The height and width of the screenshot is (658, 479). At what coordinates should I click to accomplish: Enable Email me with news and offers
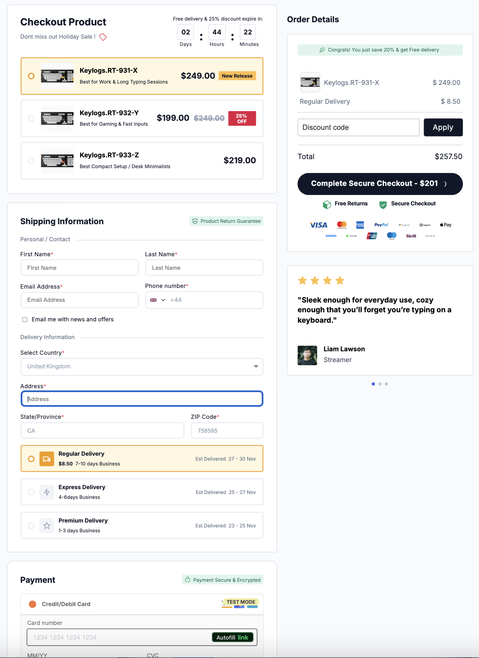click(x=25, y=320)
